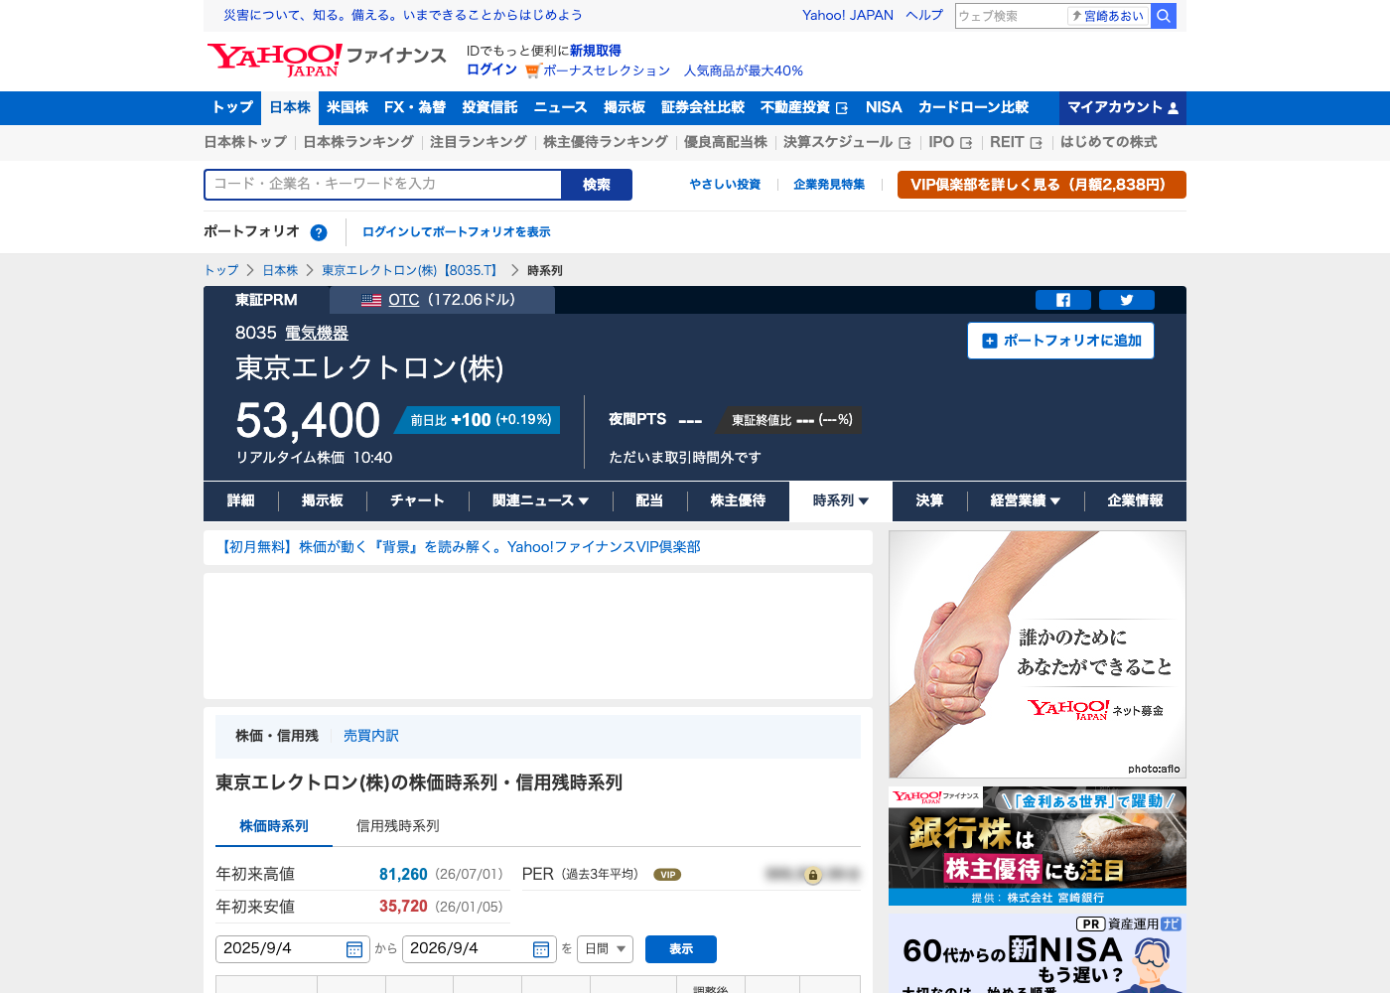Viewport: 1390px width, 993px height.
Task: Open 不動産投資 external link in navigation
Action: coord(804,107)
